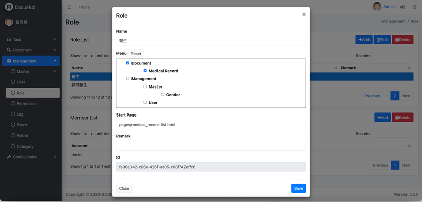Click the Role List Search field
The width and height of the screenshot is (422, 202).
392,56
